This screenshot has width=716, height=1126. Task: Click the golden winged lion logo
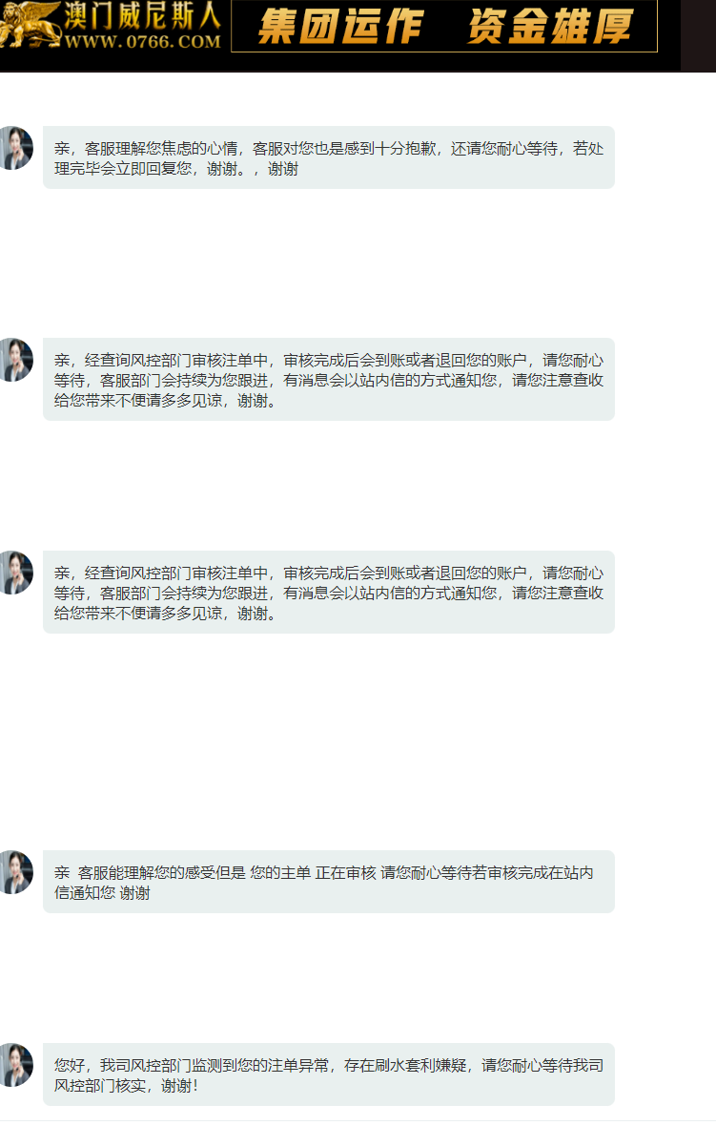(31, 24)
